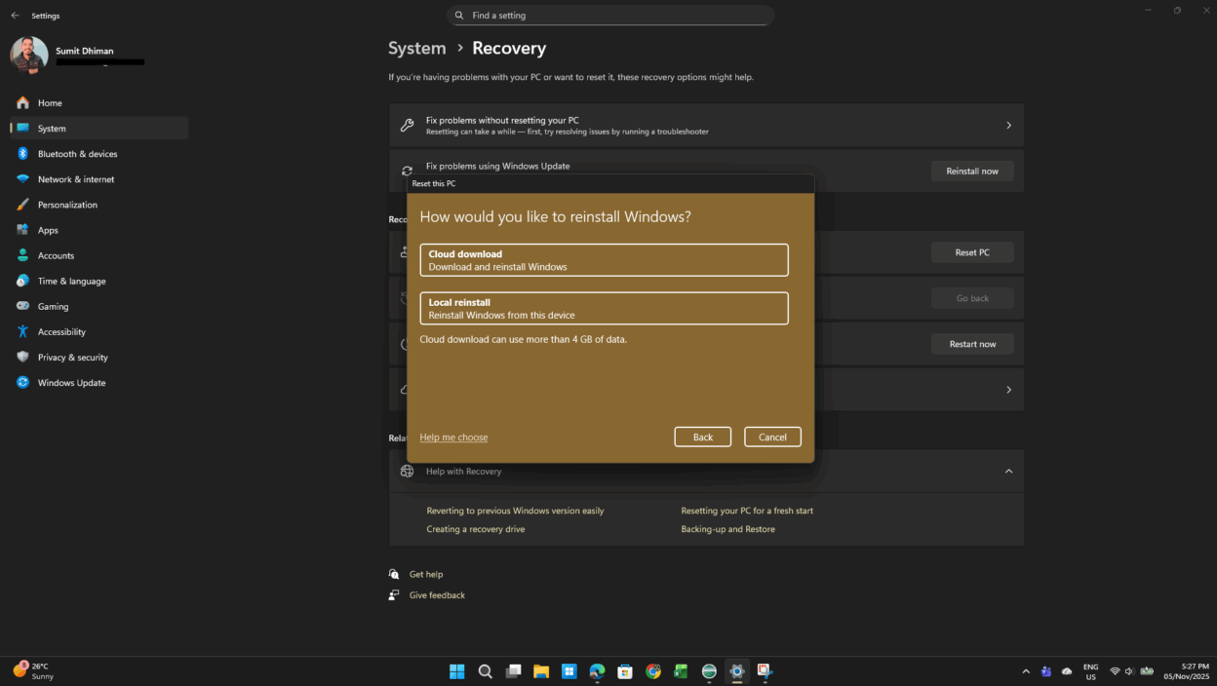1217x686 pixels.
Task: Click the chevron below Restart now
Action: click(x=1008, y=390)
